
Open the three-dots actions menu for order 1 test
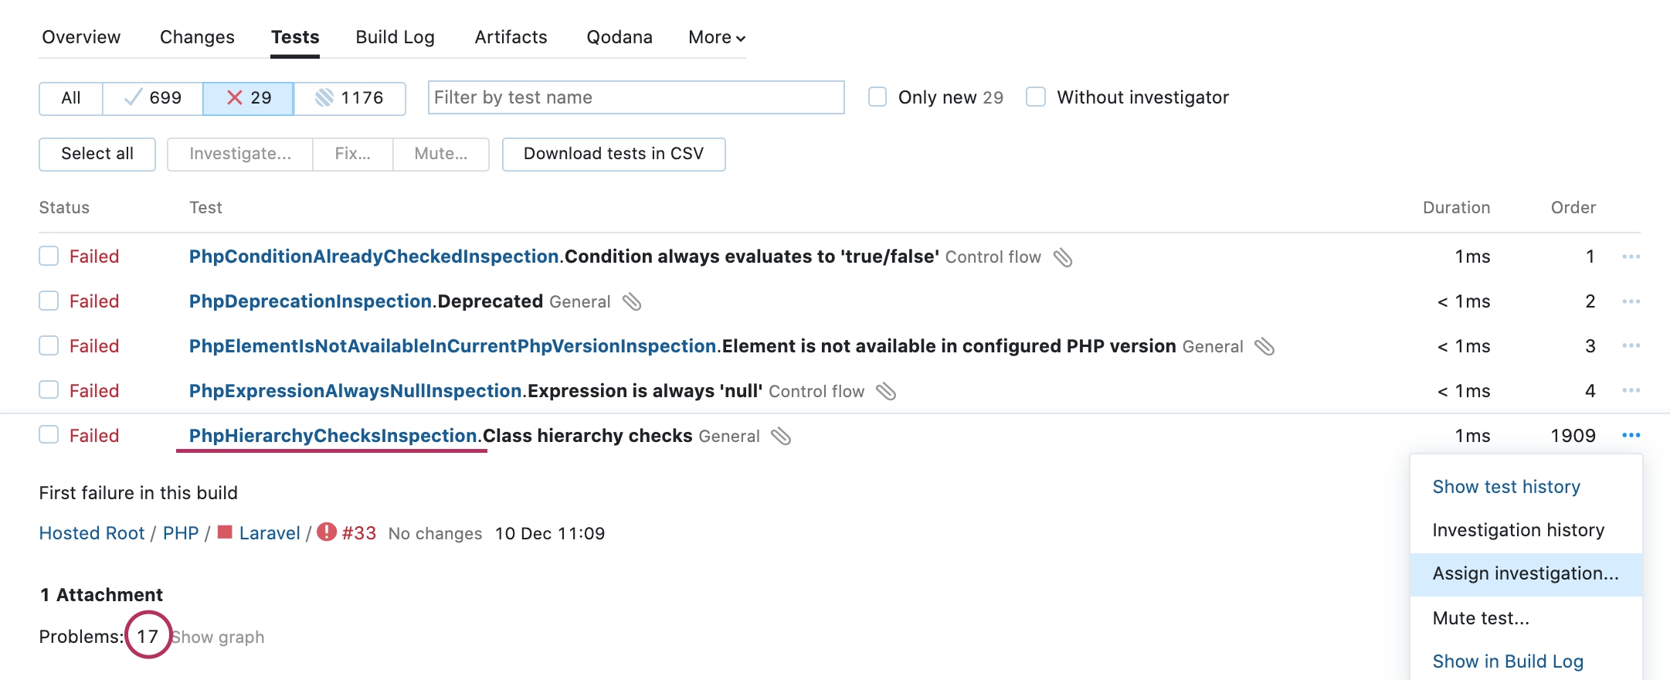click(1631, 257)
